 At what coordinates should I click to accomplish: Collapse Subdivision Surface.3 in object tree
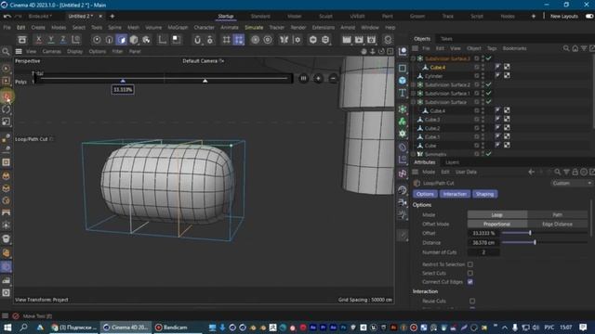pyautogui.click(x=413, y=58)
